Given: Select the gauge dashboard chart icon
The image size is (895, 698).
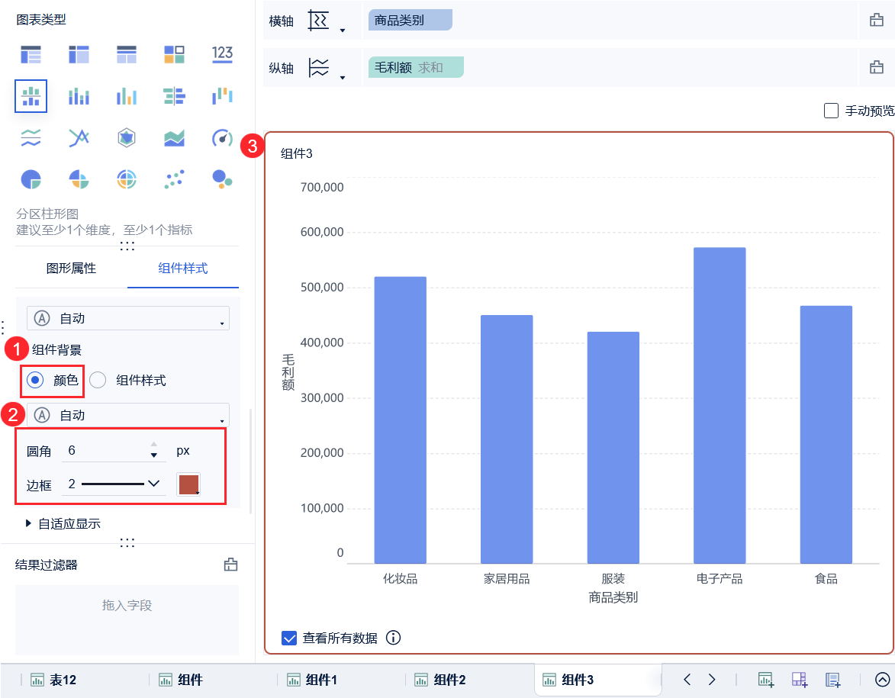Looking at the screenshot, I should (x=222, y=138).
